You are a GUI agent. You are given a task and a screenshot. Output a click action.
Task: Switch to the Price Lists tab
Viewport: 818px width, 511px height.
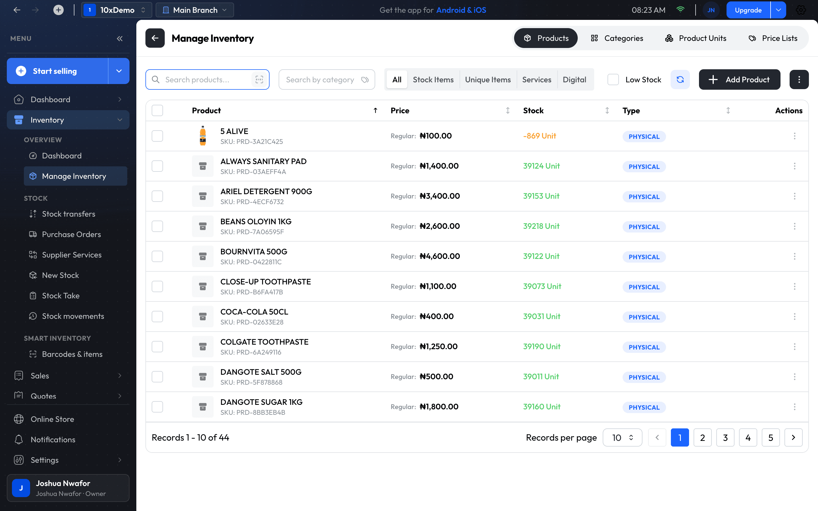click(773, 38)
